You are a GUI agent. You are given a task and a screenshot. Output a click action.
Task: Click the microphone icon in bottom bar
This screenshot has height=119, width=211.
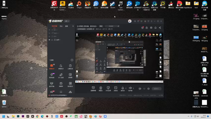pos(123,89)
